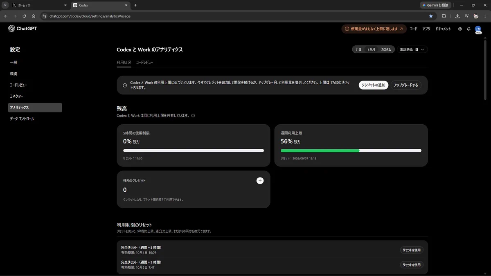Open a new browser tab
The width and height of the screenshot is (491, 276).
point(135,5)
